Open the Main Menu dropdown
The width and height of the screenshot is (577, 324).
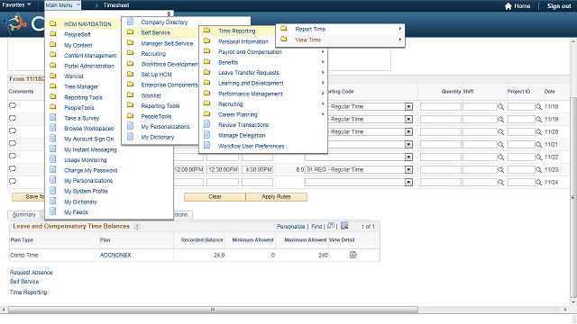[x=62, y=5]
